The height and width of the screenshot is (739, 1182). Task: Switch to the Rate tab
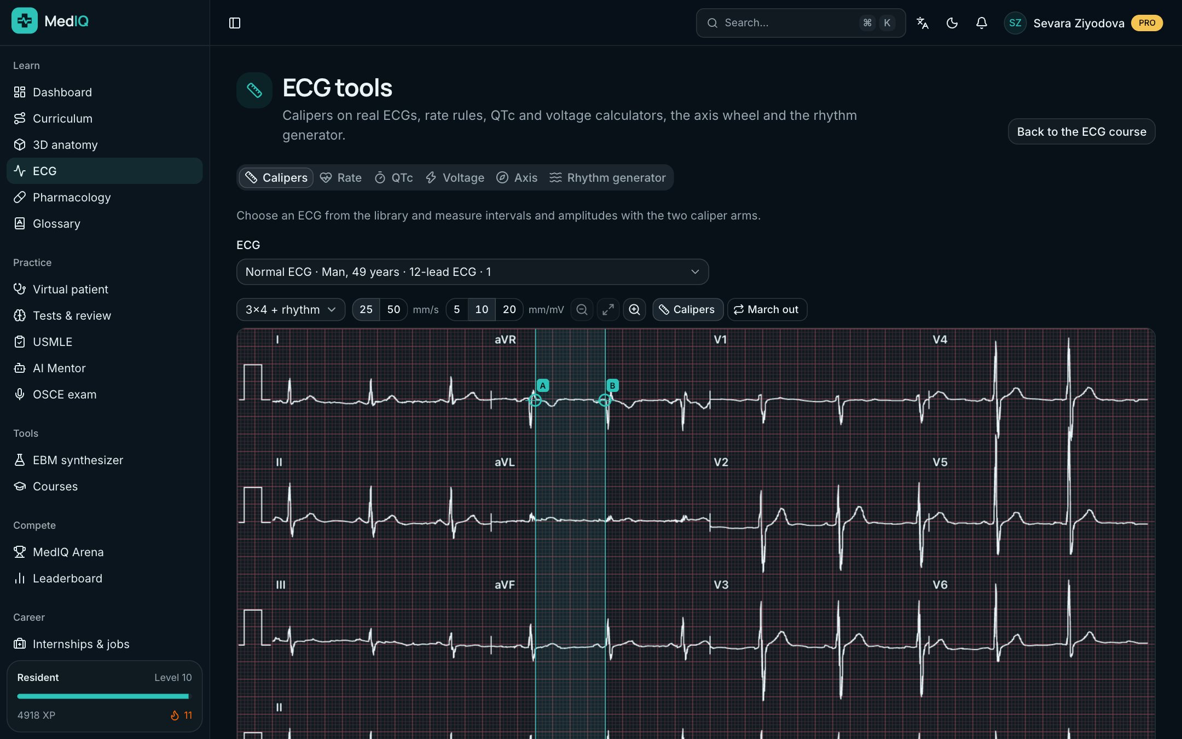341,178
